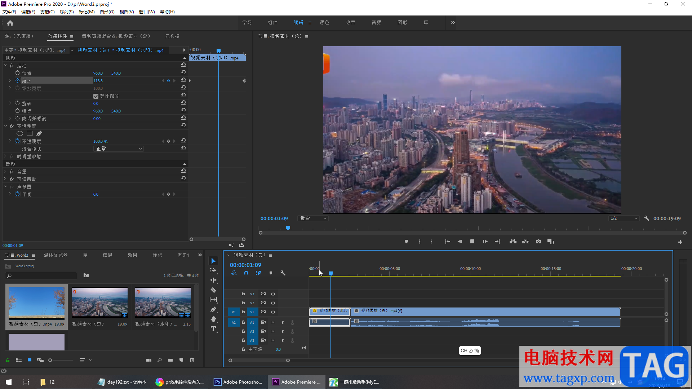Add marker in Program monitor

click(x=406, y=242)
